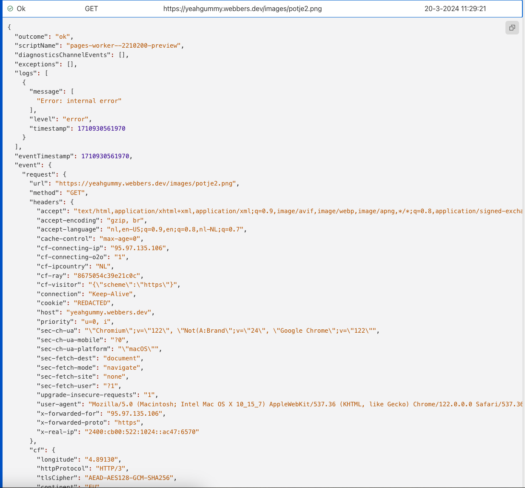This screenshot has height=488, width=525.
Task: Select the timestamp 20-3-2024 11:29:21
Action: click(455, 8)
